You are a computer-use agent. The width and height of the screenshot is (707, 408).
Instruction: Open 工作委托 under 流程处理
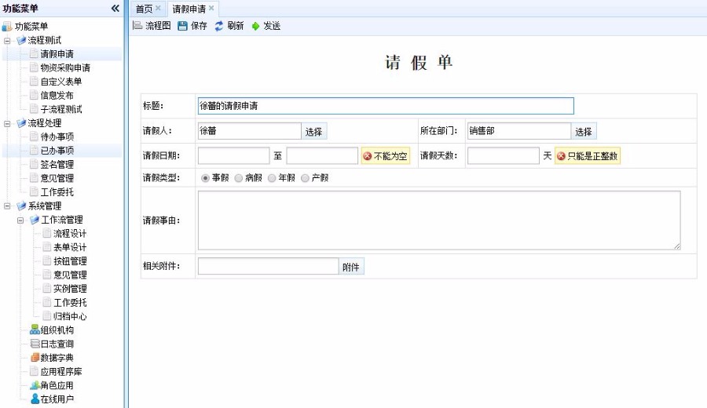[57, 192]
